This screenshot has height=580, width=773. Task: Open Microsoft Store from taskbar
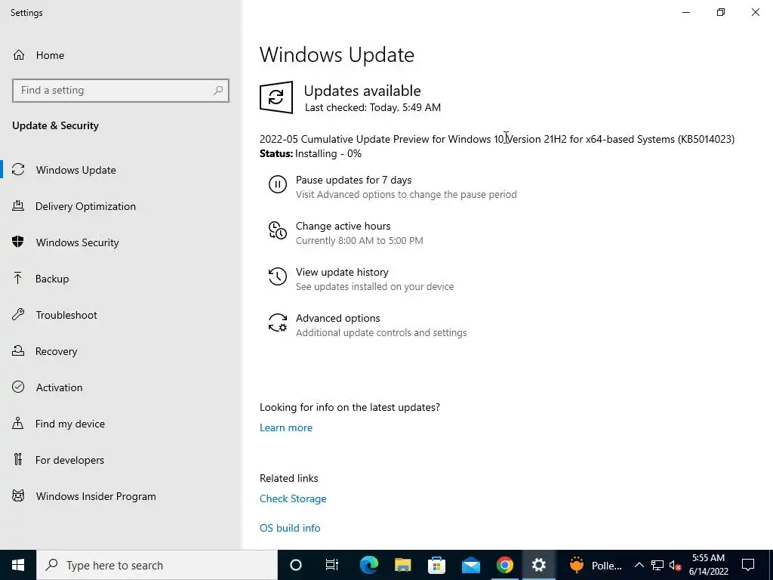[437, 565]
